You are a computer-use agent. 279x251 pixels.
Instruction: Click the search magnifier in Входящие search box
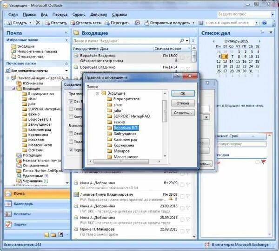(x=182, y=41)
